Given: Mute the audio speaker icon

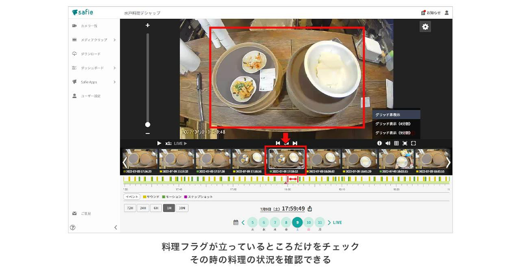Looking at the screenshot, I should coord(388,143).
